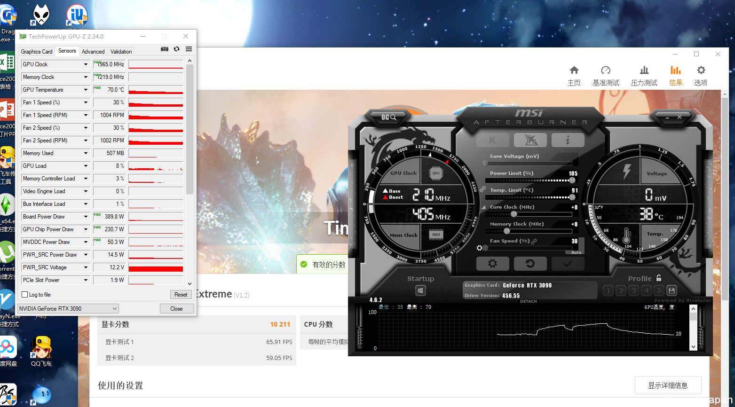The image size is (735, 407).
Task: Take a GPU-Z screenshot with camera icon
Action: point(165,49)
